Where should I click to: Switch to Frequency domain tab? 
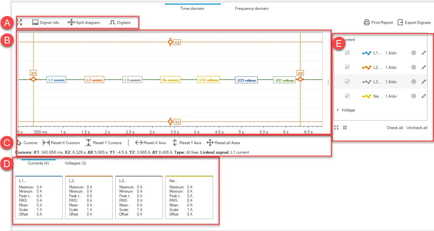coord(251,8)
